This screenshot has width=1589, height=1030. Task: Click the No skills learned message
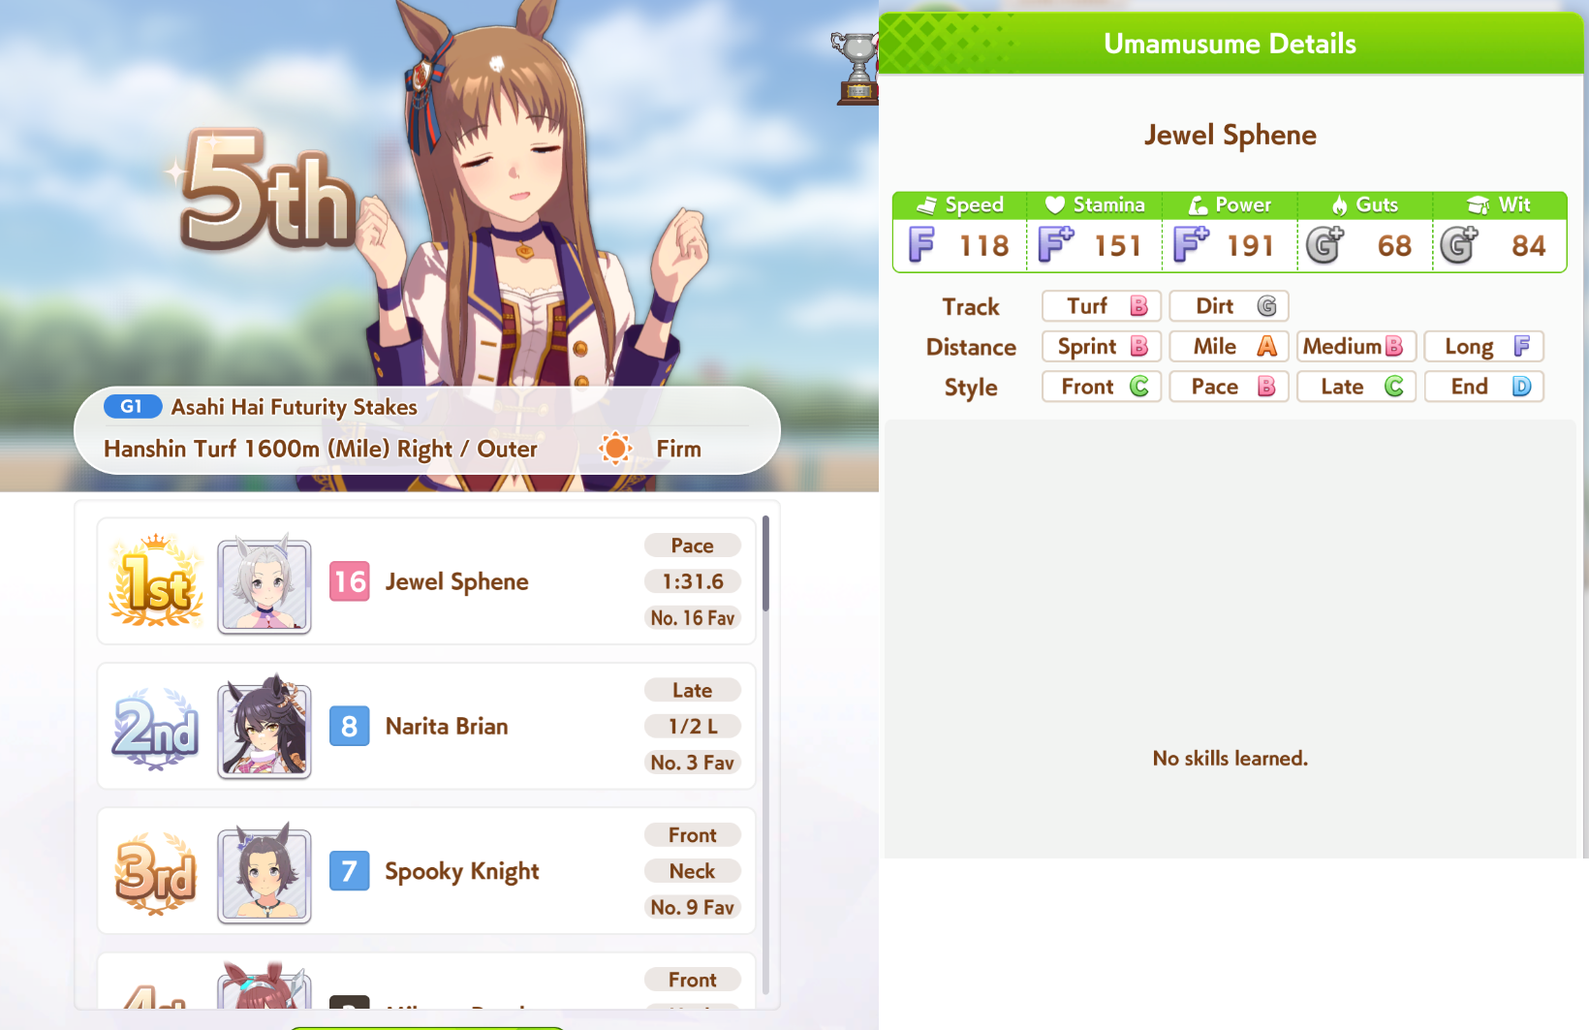[x=1231, y=758]
